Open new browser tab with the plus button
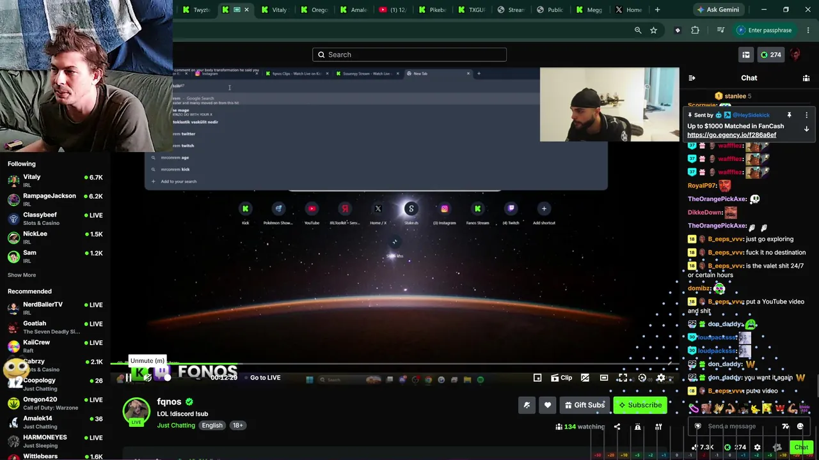Viewport: 819px width, 460px height. [657, 10]
